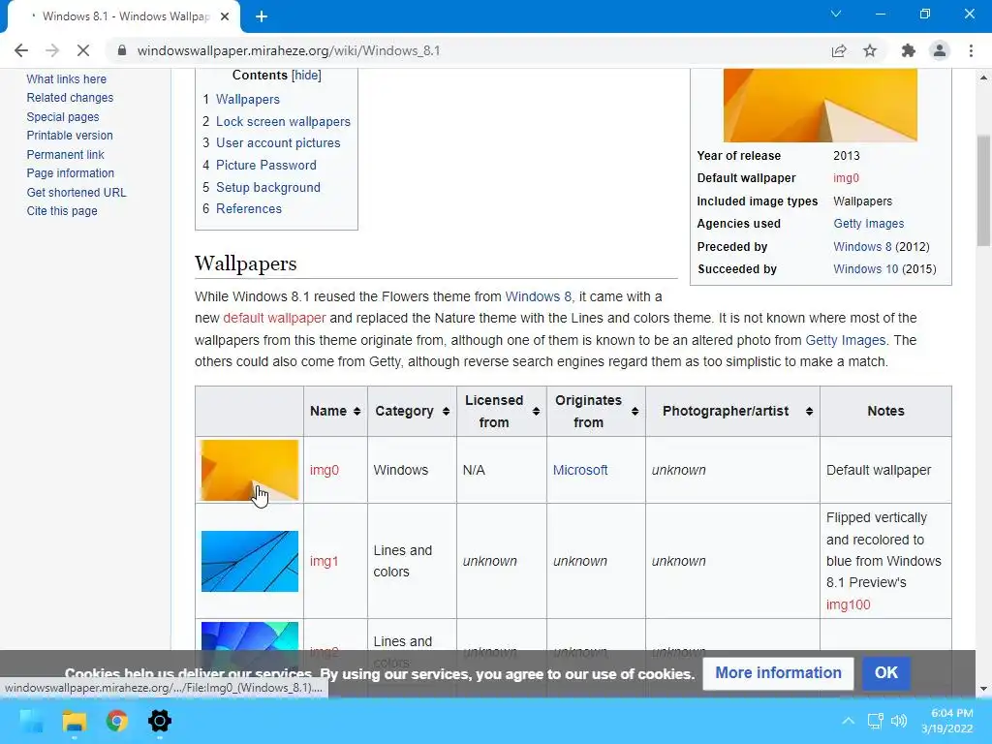
Task: Open Special pages
Action: tap(63, 116)
